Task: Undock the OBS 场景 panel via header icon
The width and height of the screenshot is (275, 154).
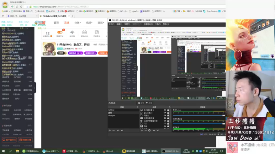Action: (x=137, y=107)
